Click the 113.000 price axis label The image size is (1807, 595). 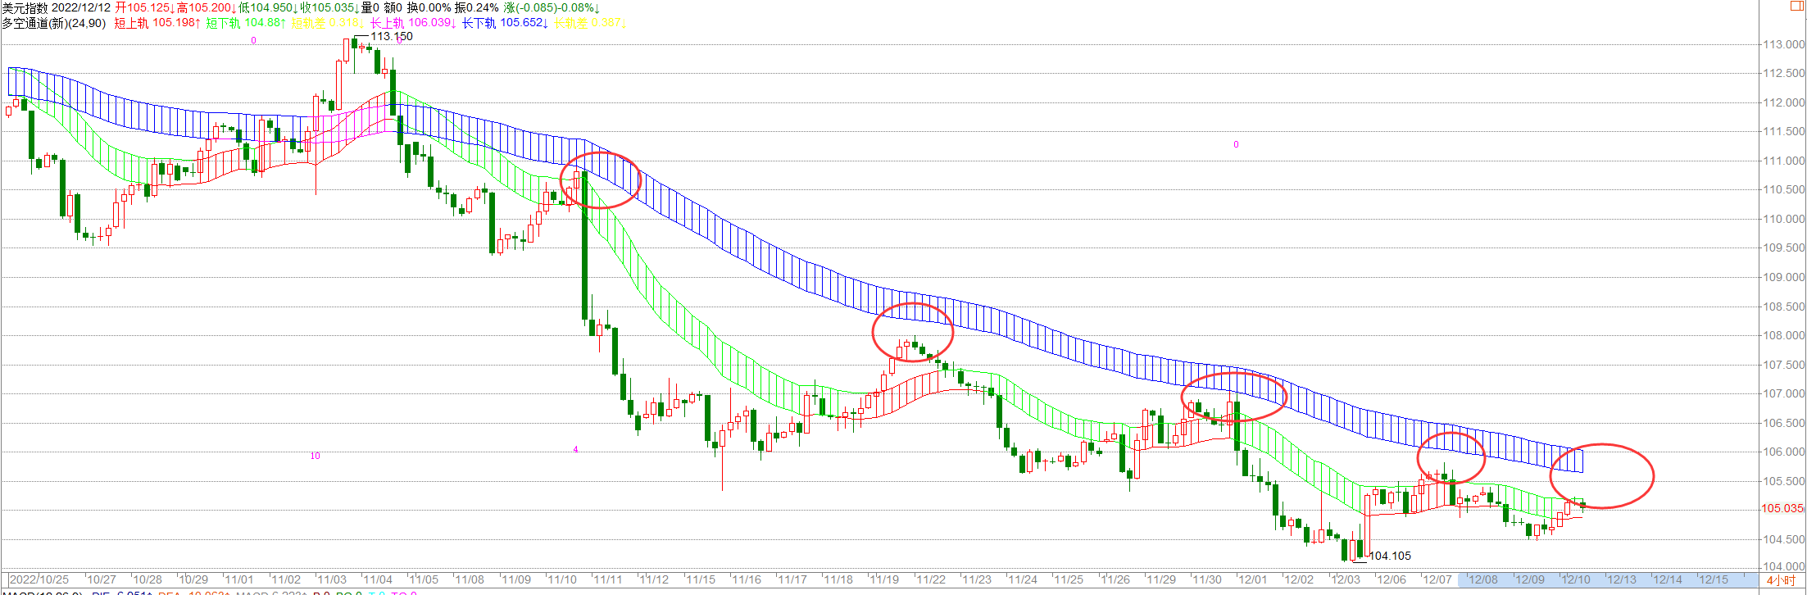1783,44
